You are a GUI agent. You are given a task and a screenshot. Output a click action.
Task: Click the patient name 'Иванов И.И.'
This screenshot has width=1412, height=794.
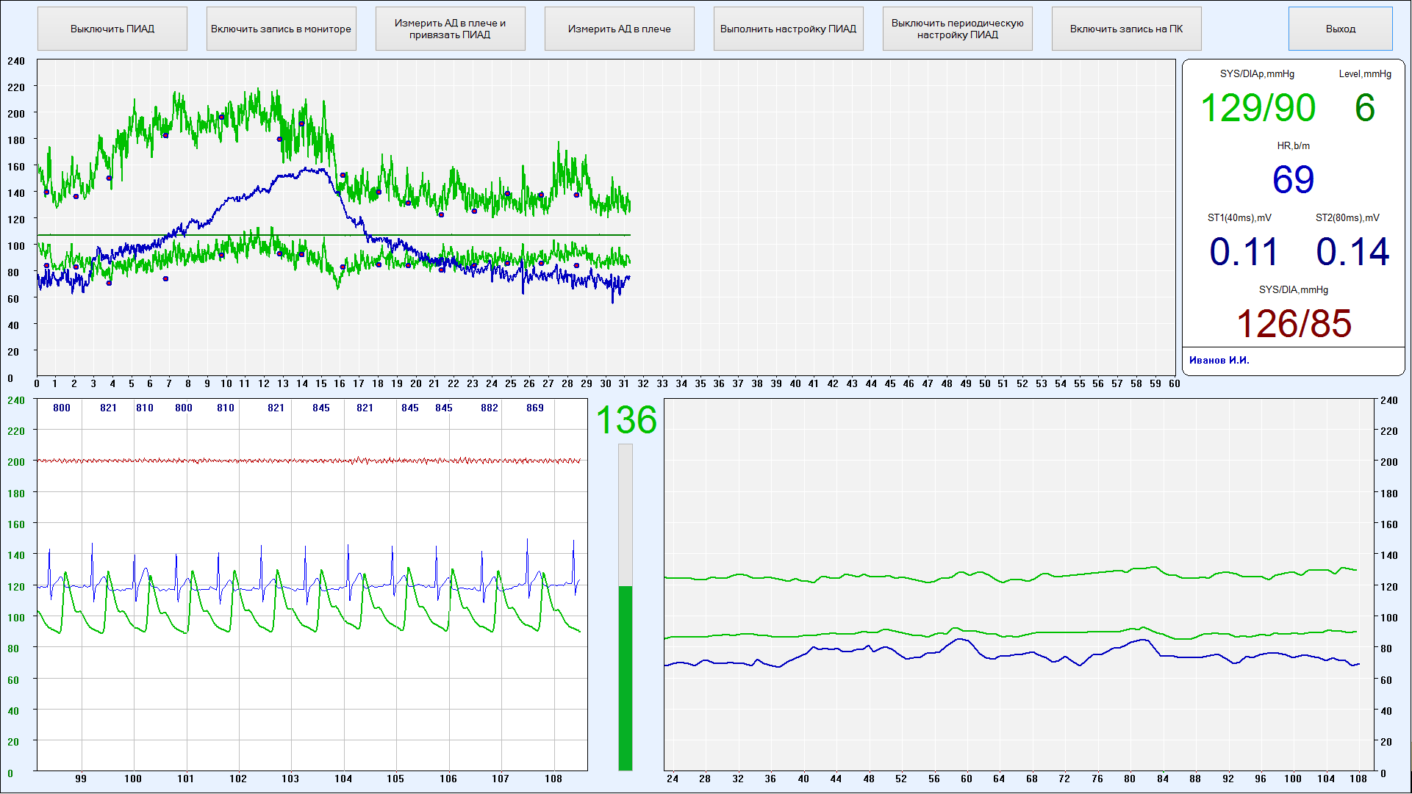[1219, 360]
